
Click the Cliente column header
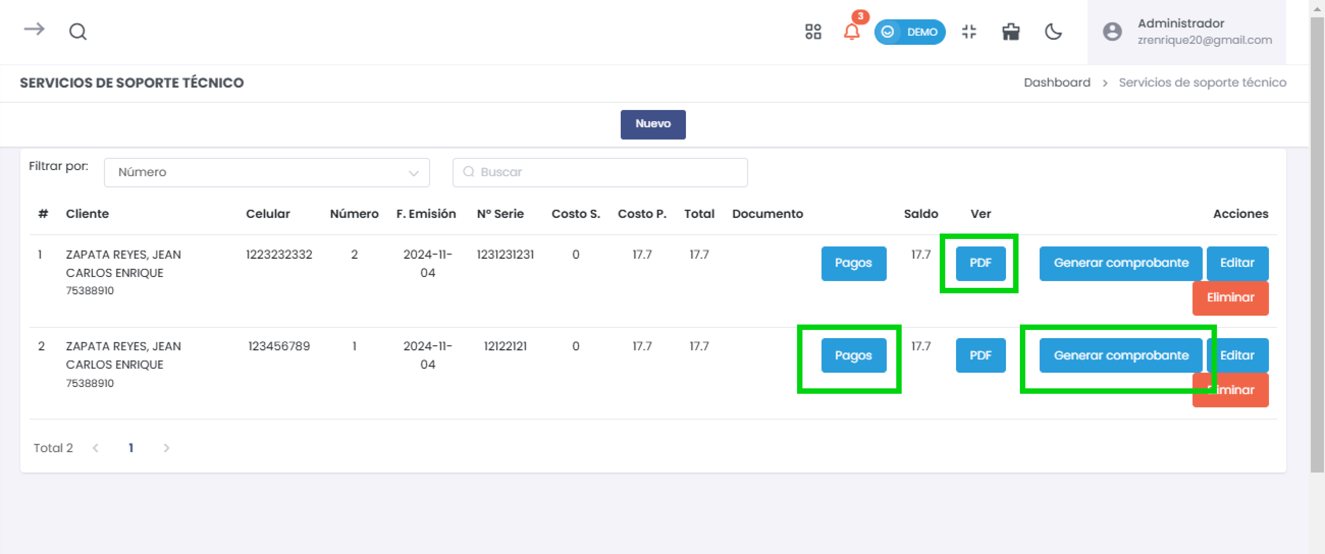click(x=87, y=214)
